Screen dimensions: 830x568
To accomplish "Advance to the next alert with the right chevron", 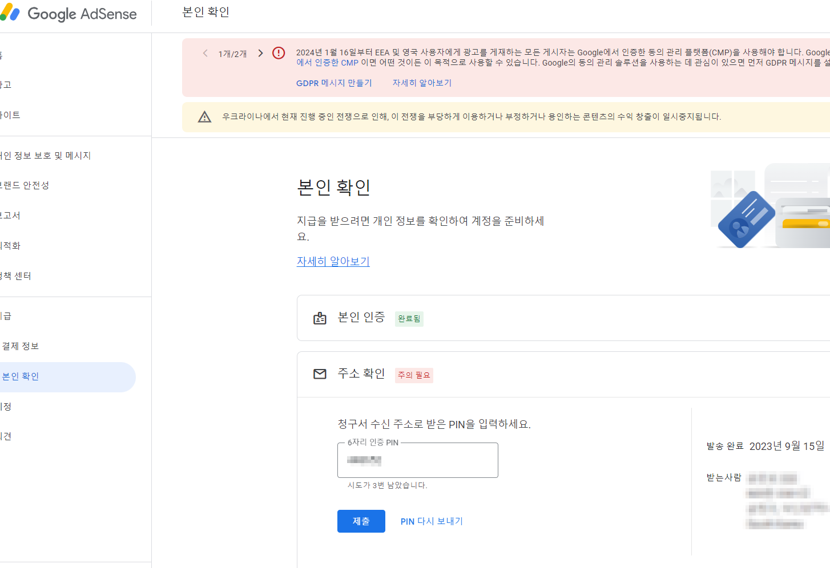I will 260,52.
